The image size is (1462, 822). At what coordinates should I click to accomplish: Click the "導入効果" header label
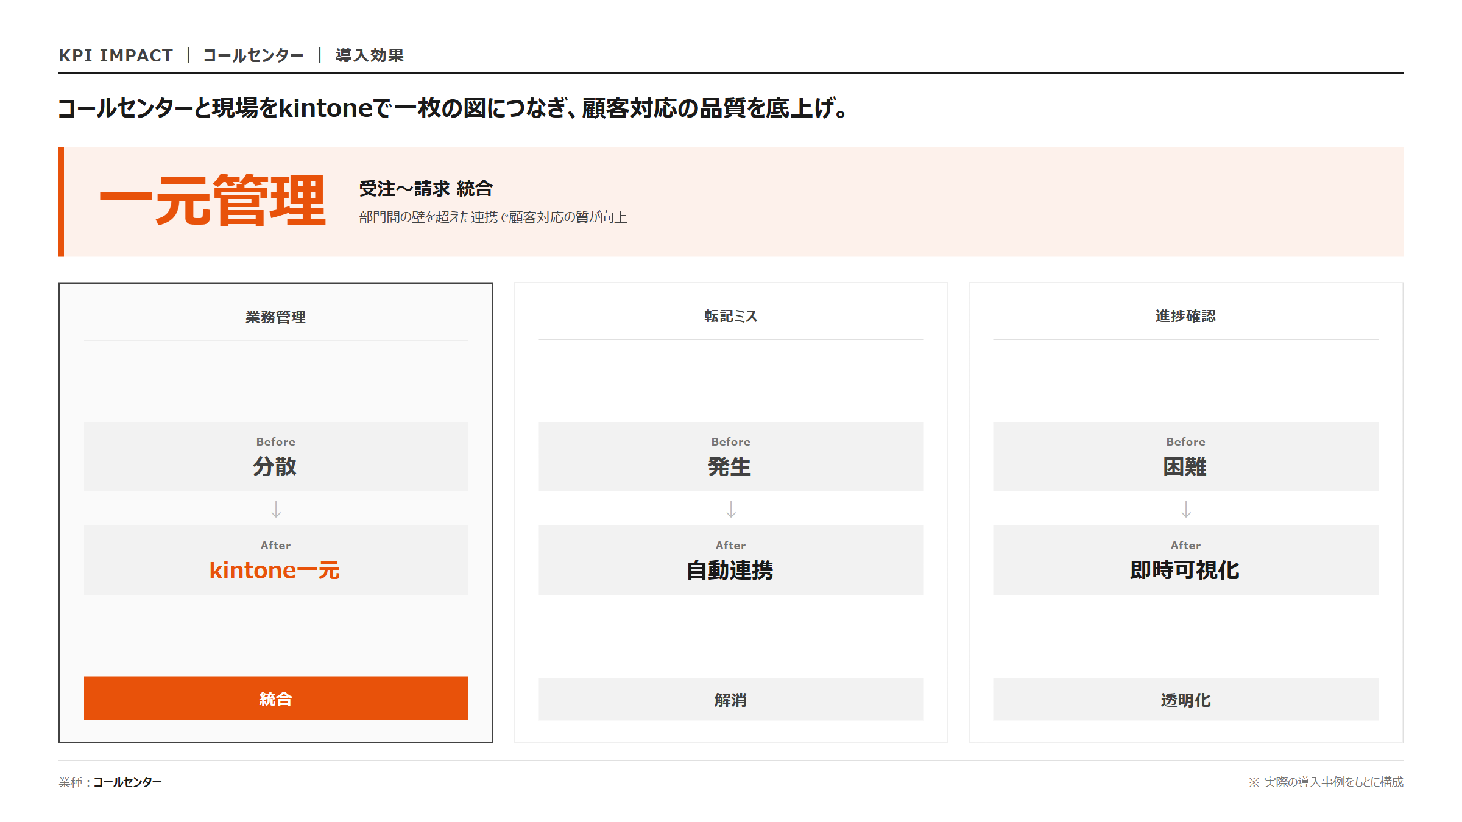[370, 55]
